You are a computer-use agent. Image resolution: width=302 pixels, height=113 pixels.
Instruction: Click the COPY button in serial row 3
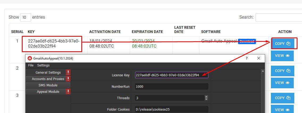282,98
